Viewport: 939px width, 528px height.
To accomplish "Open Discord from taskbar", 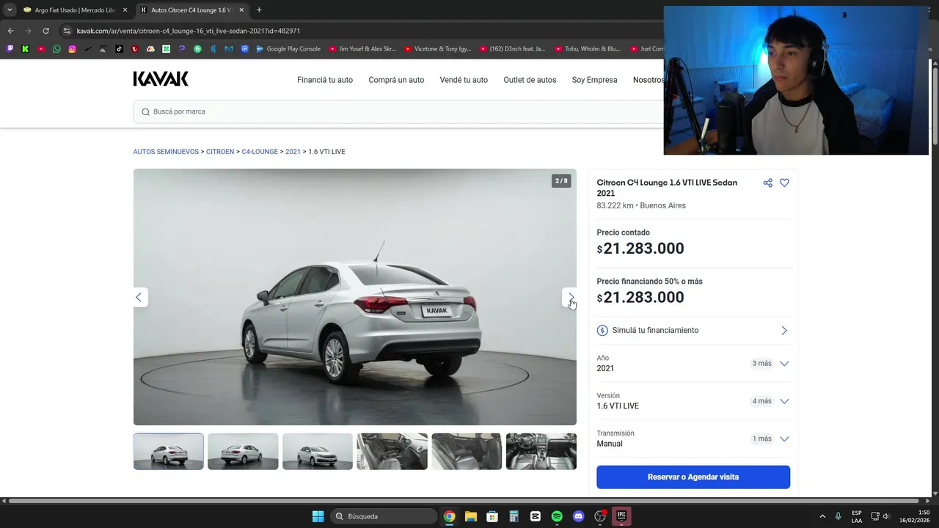I will 578,516.
